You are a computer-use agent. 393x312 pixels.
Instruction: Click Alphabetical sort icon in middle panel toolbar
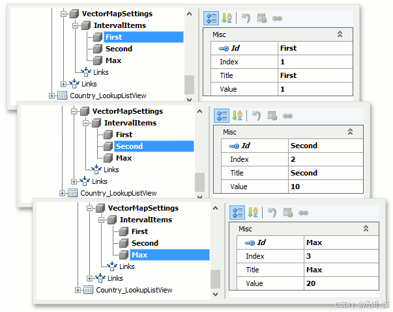[x=237, y=116]
